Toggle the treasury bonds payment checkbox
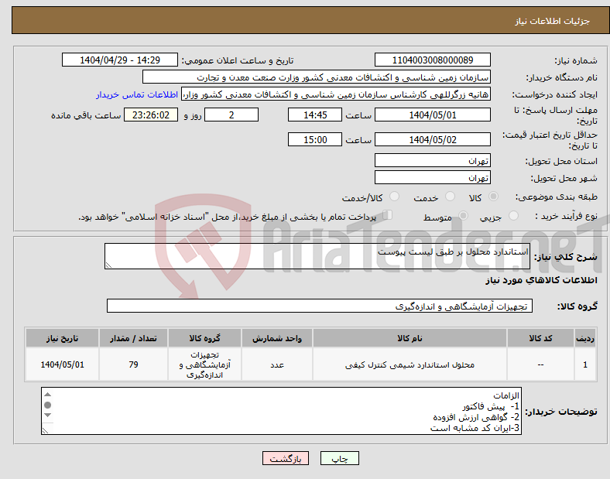Screen dimensions: 610x479 pos(388,215)
